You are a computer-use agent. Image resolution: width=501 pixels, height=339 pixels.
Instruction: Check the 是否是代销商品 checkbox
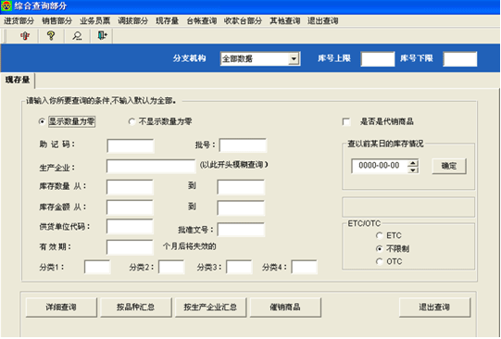(x=346, y=121)
